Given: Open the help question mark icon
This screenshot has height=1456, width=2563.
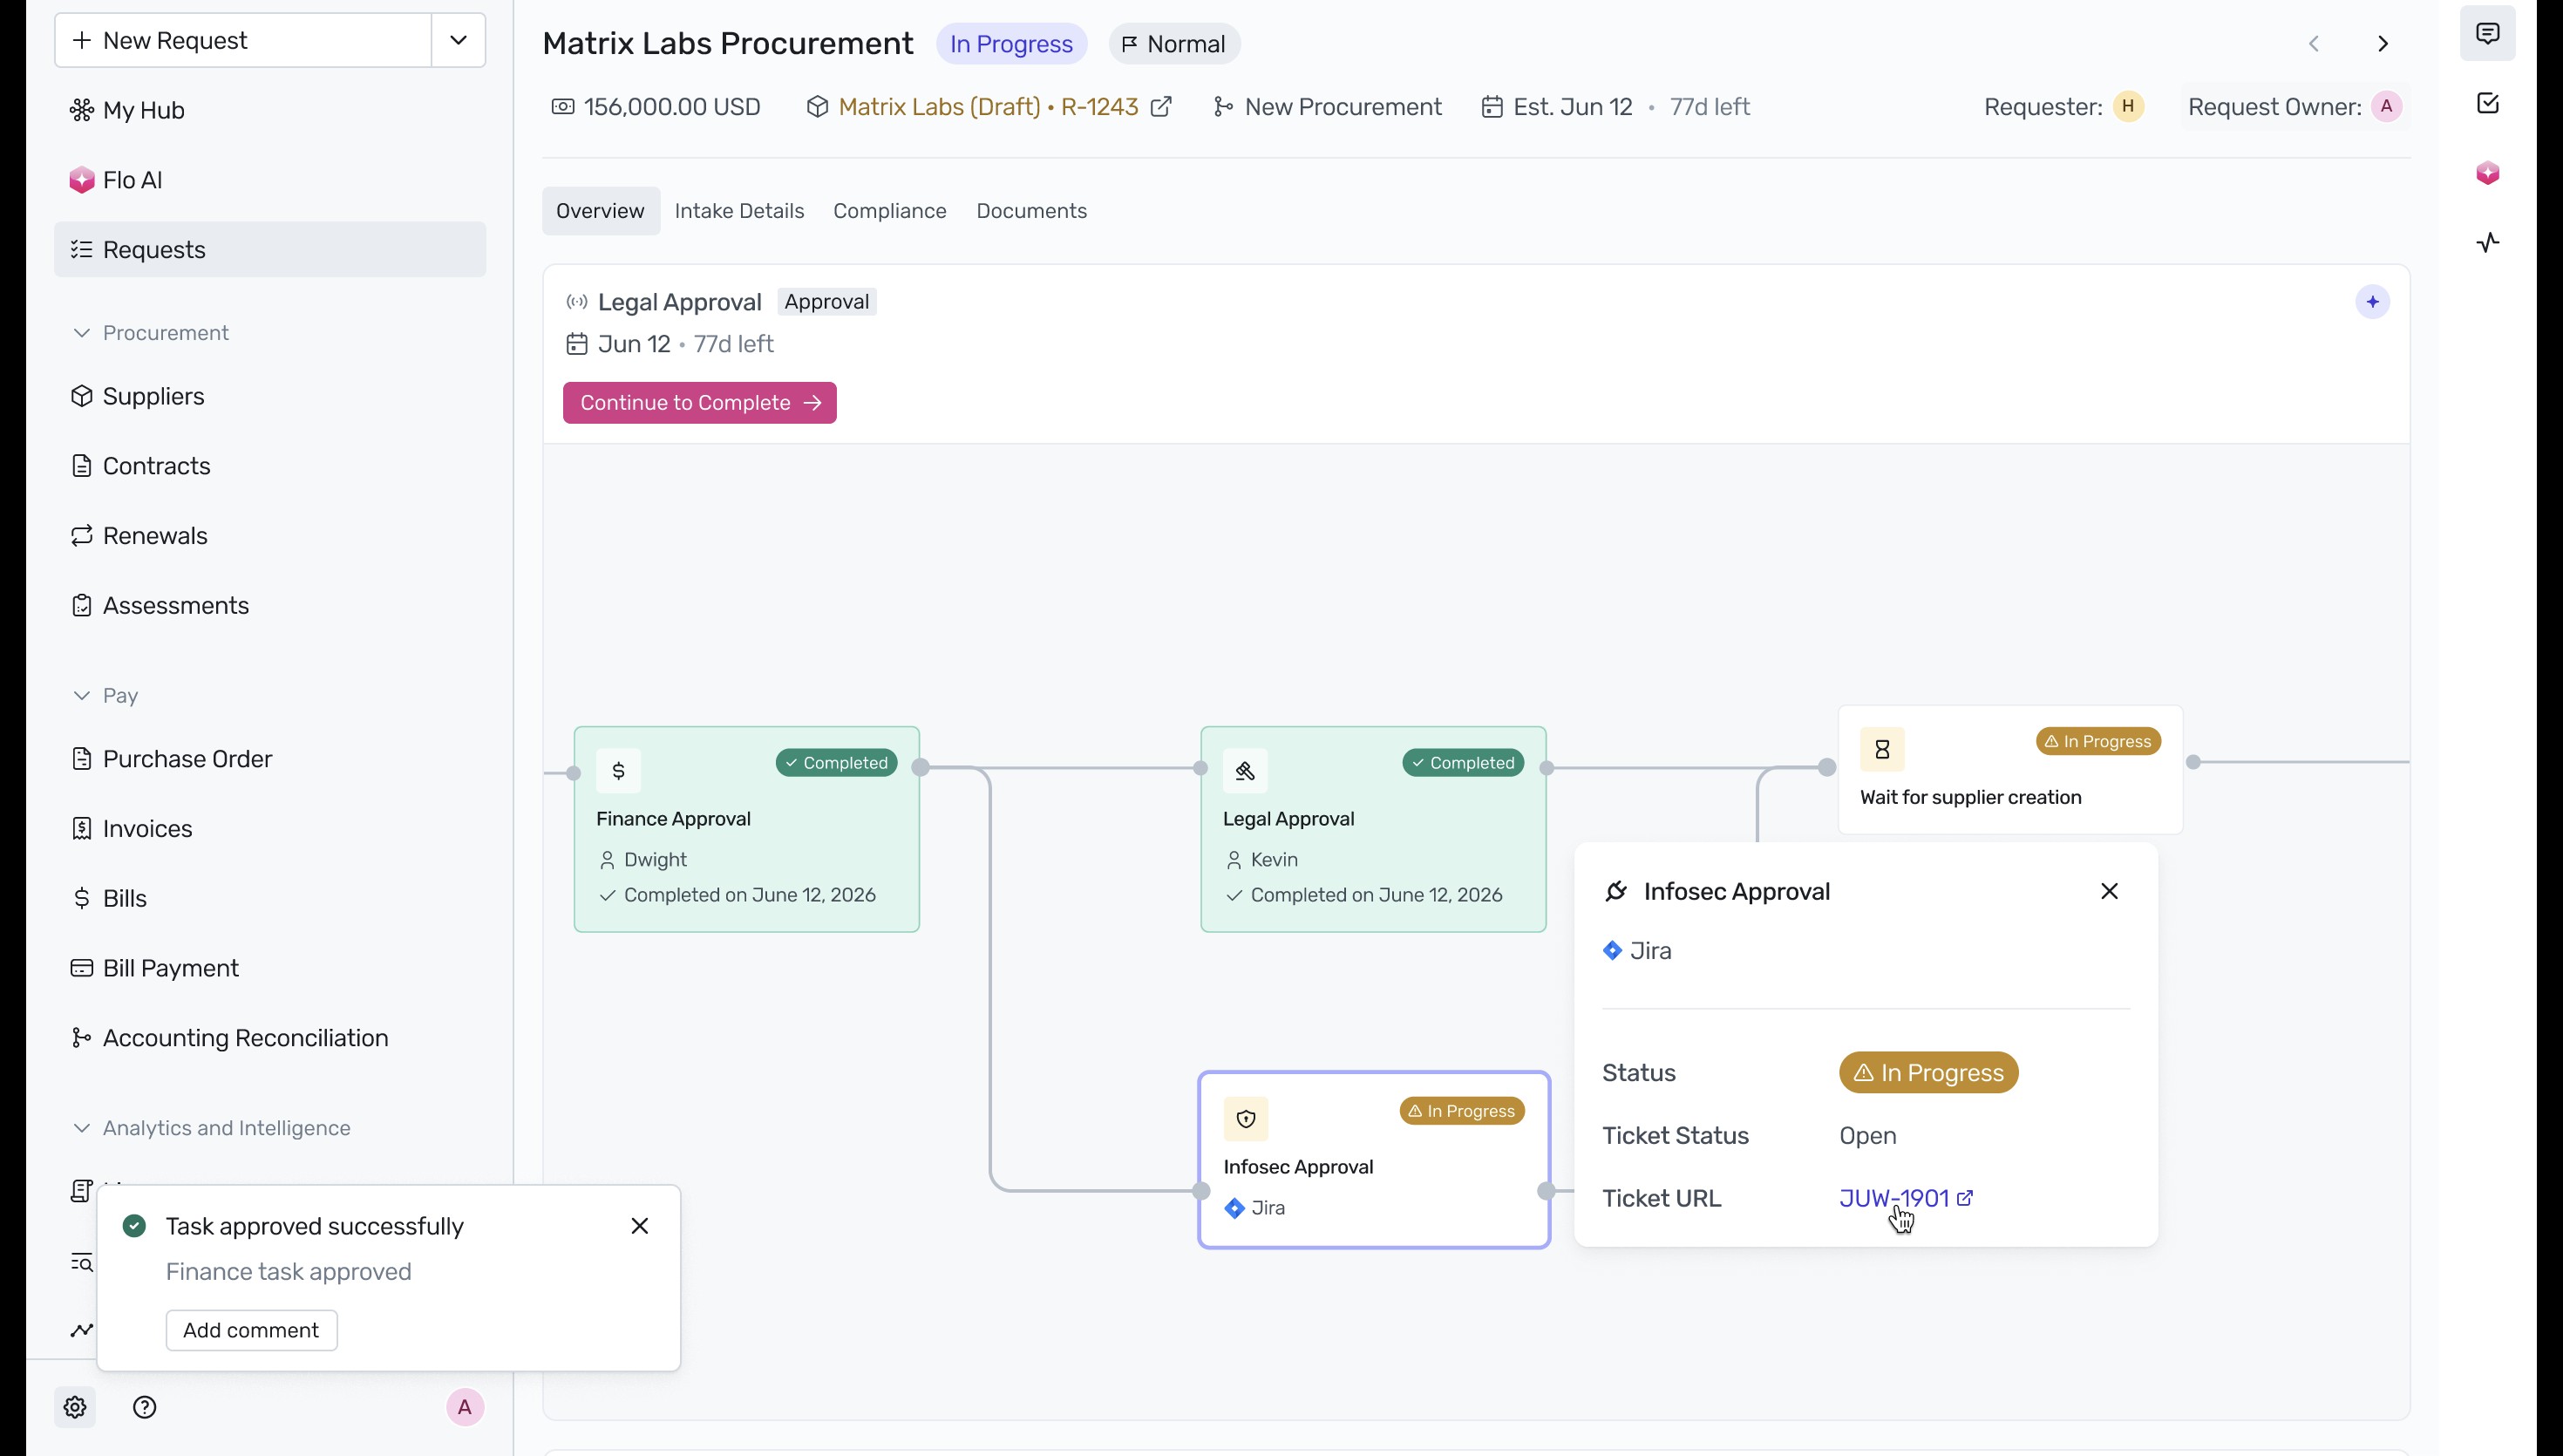Looking at the screenshot, I should tap(145, 1407).
